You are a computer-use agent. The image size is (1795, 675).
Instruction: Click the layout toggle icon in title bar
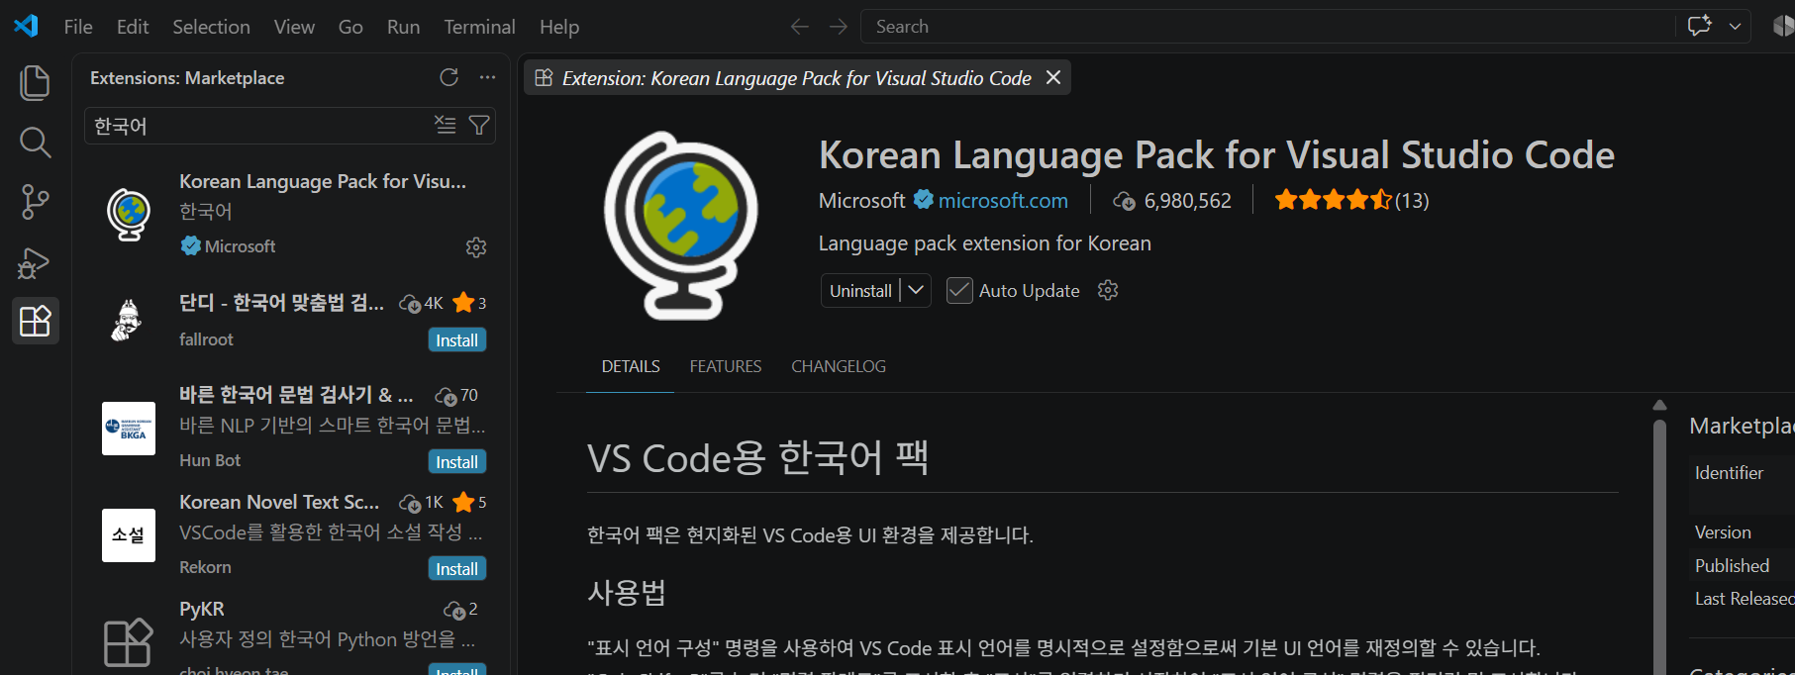(1783, 27)
